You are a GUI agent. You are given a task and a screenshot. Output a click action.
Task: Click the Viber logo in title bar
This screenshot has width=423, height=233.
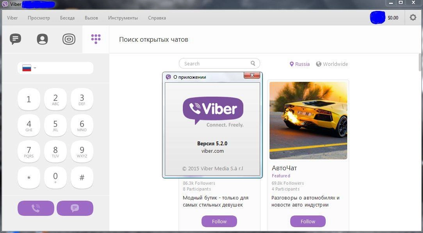[x=5, y=4]
